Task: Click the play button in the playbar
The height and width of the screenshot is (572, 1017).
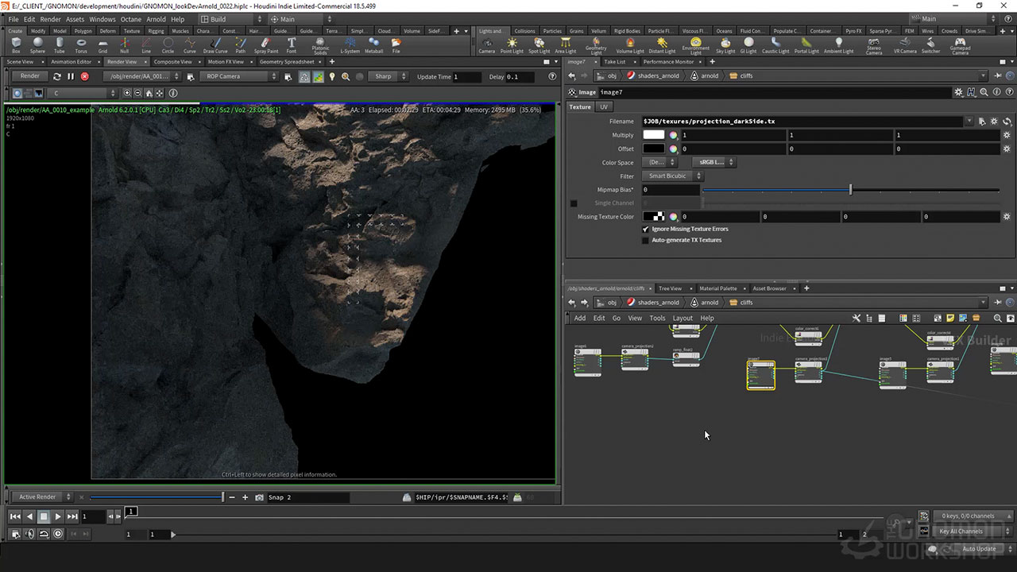Action: (x=58, y=516)
